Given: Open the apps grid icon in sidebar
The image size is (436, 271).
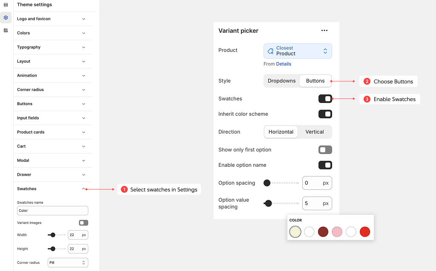Looking at the screenshot, I should pyautogui.click(x=6, y=30).
